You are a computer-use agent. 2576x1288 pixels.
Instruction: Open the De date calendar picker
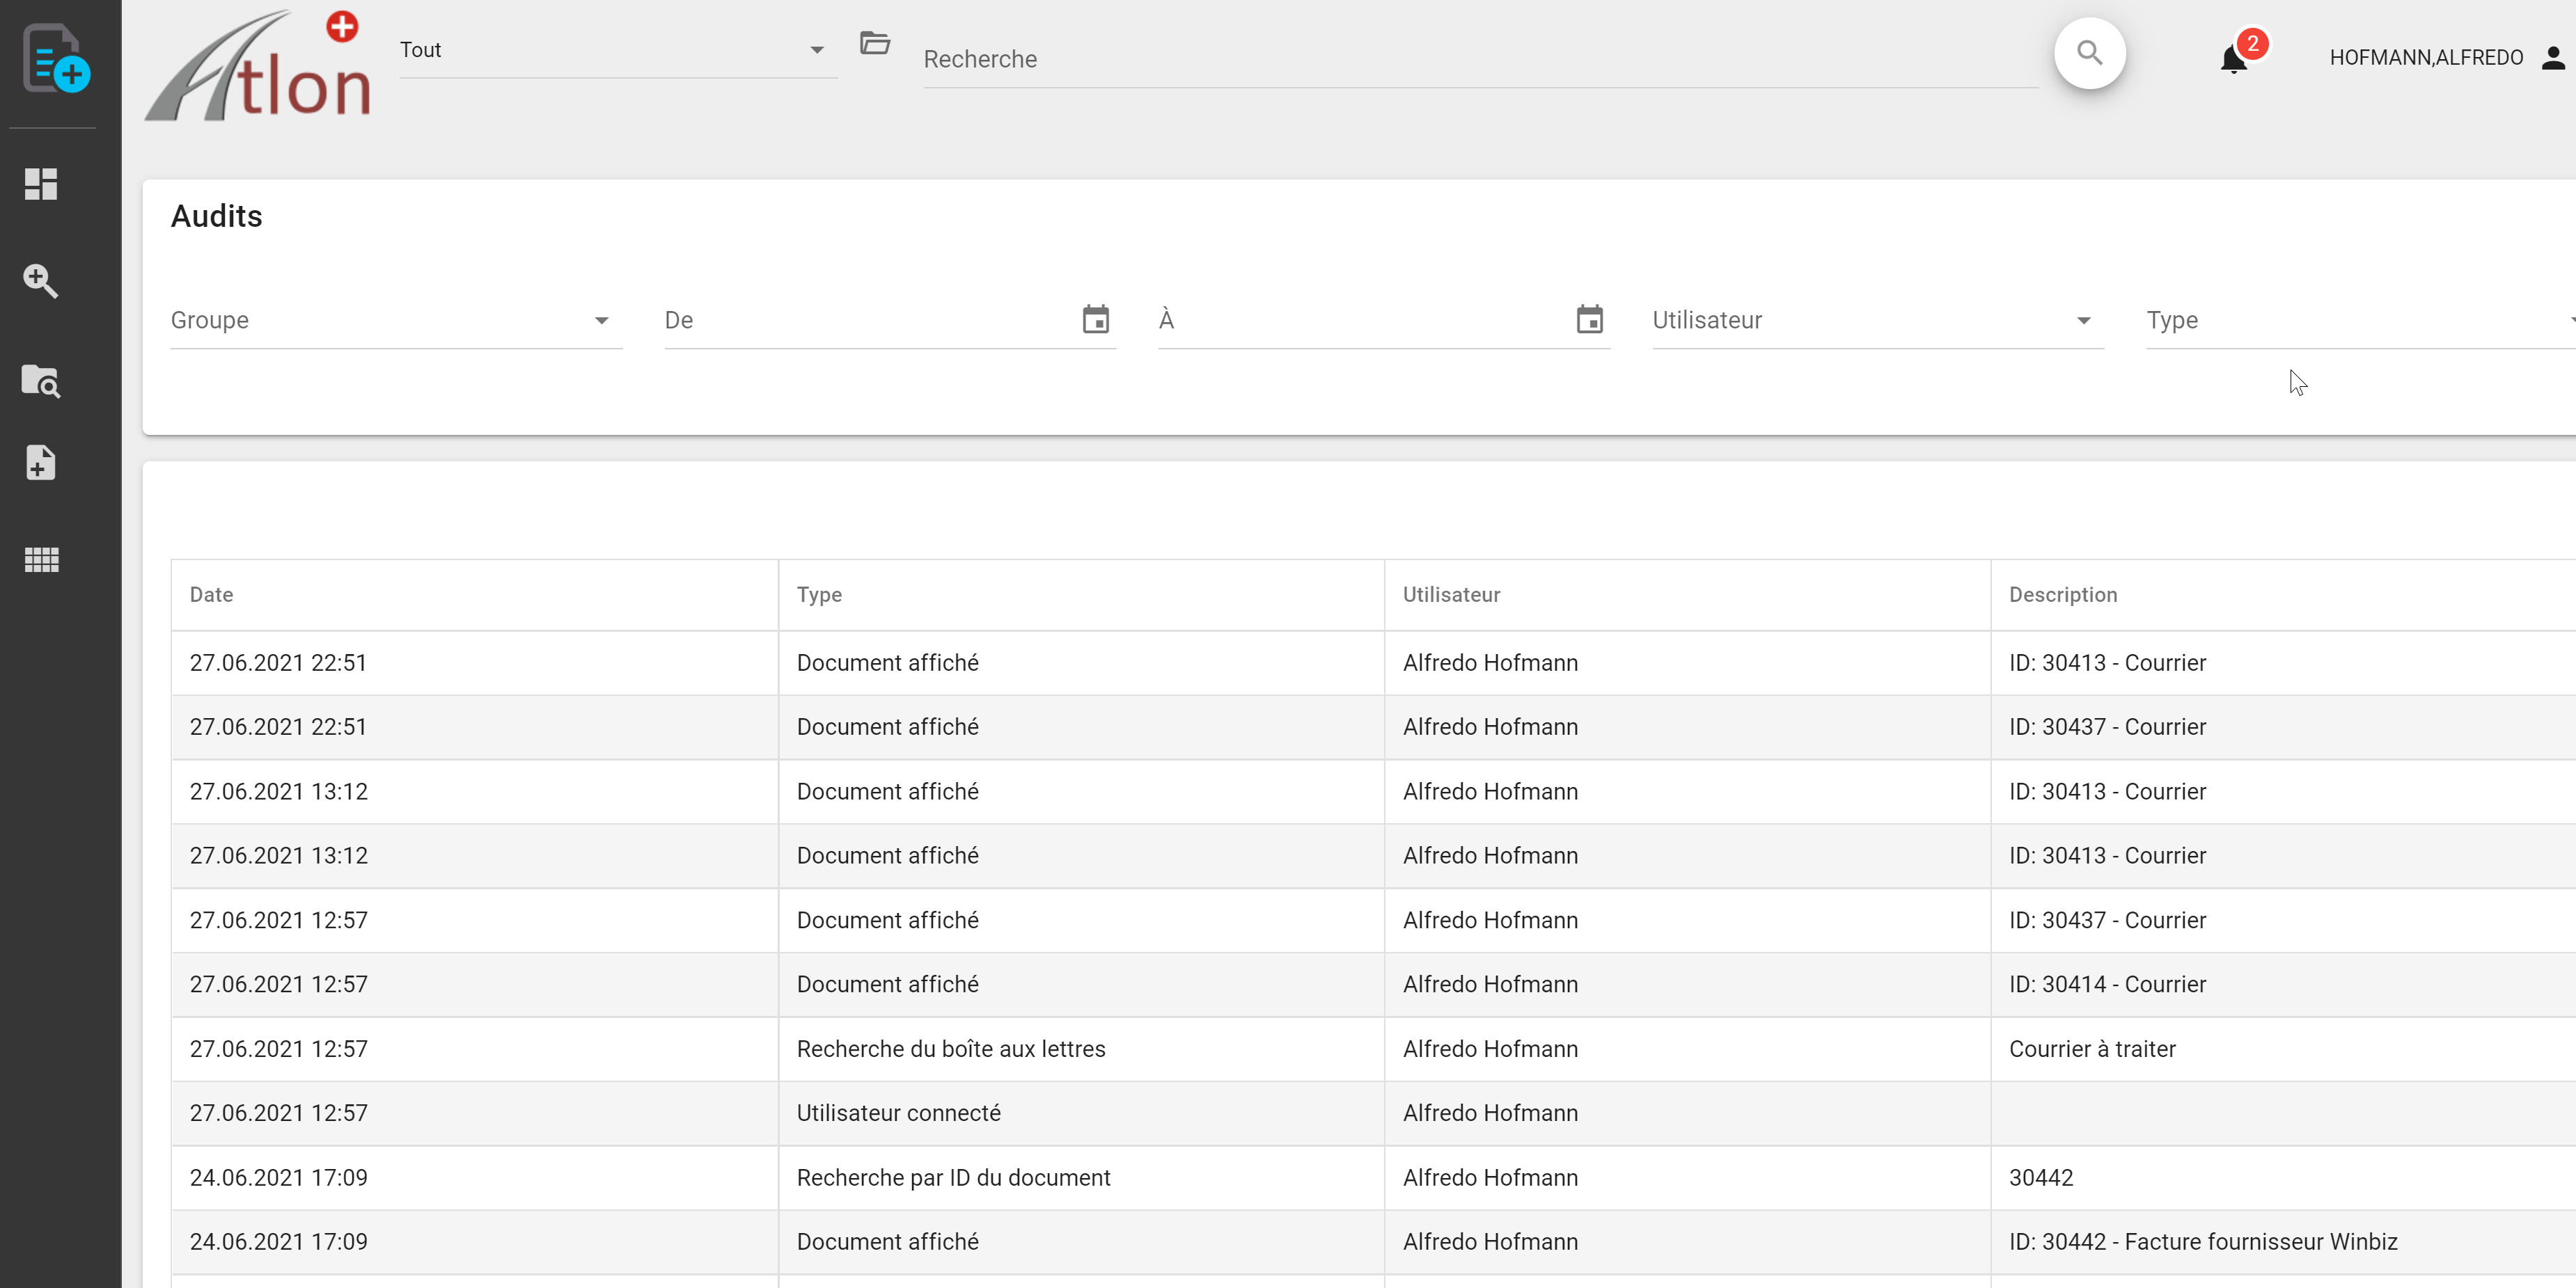pos(1096,320)
